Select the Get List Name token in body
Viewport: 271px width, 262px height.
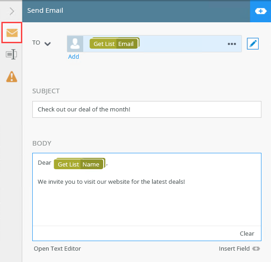click(80, 164)
